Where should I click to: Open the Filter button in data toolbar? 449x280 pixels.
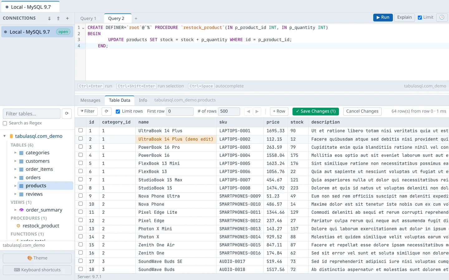point(88,111)
